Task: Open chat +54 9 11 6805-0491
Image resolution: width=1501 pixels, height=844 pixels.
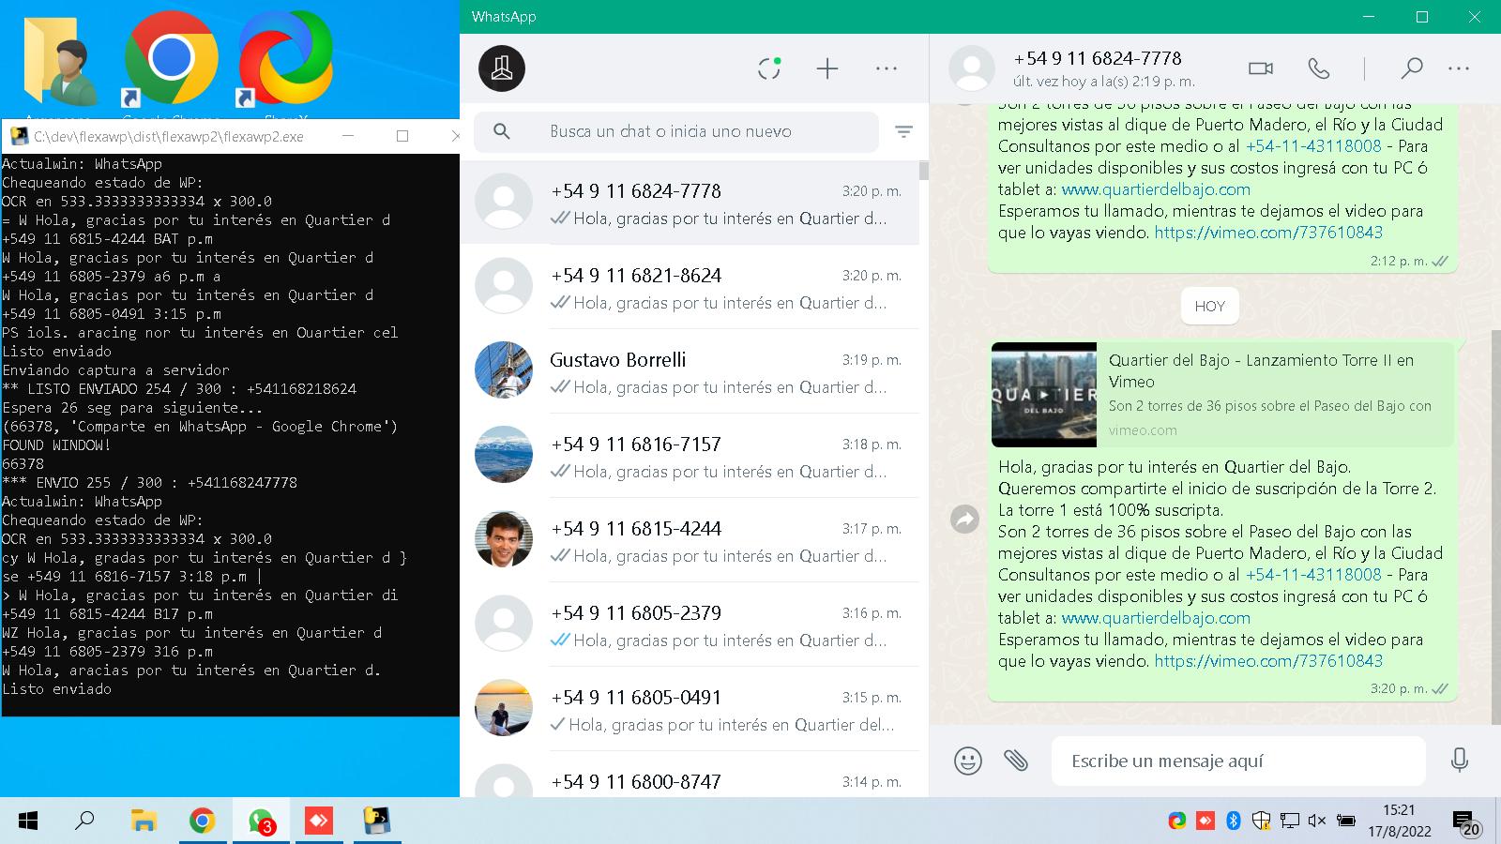Action: point(690,709)
